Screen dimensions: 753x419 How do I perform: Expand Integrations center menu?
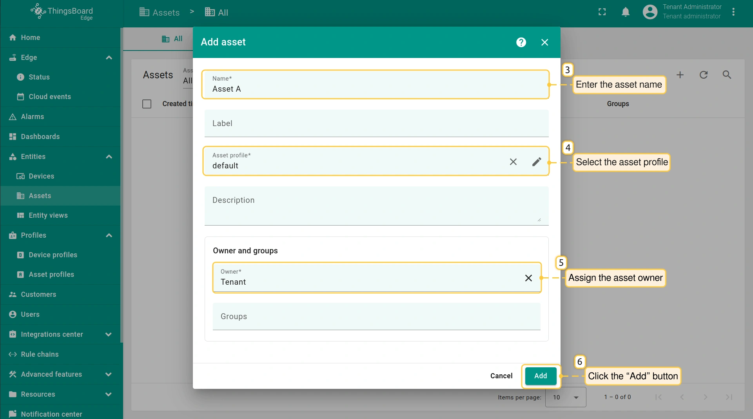click(x=109, y=334)
